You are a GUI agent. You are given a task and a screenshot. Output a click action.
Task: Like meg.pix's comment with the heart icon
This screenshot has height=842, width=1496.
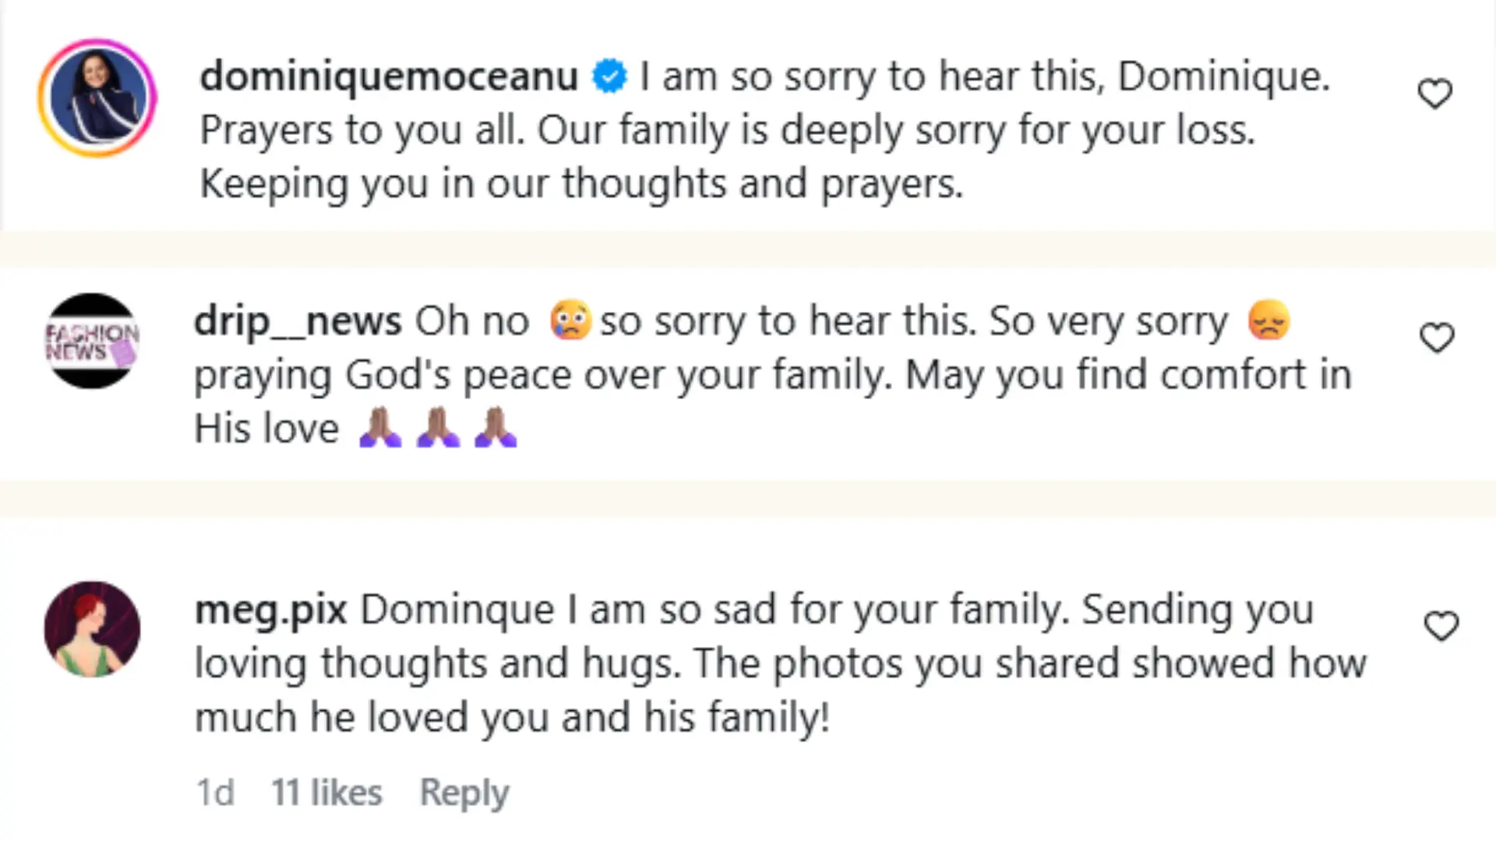(x=1442, y=624)
